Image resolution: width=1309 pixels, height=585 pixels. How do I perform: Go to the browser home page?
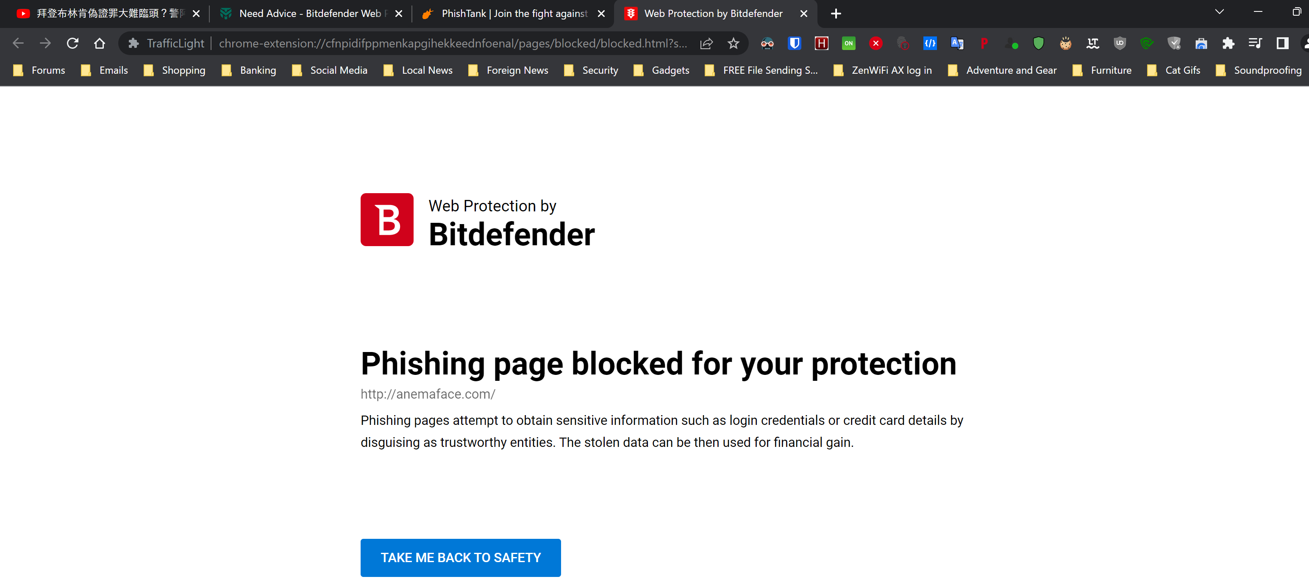tap(100, 43)
